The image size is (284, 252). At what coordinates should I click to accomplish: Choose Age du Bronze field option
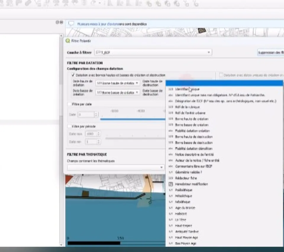tap(224, 208)
